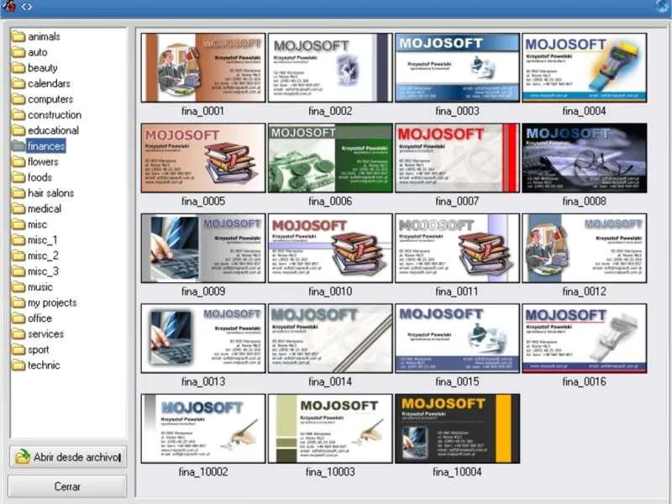The width and height of the screenshot is (672, 504).
Task: Click the office folder icon
Action: tap(18, 318)
